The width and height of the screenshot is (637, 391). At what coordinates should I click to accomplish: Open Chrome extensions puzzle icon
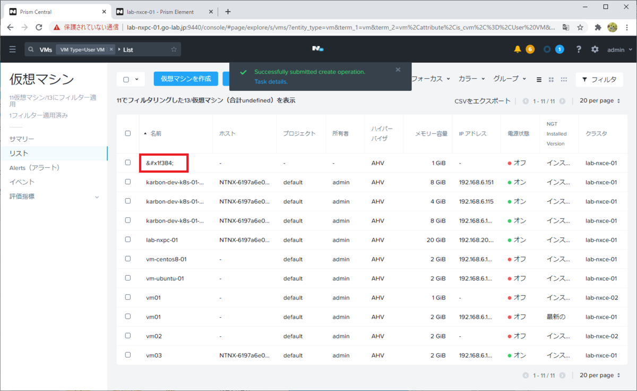click(x=598, y=27)
